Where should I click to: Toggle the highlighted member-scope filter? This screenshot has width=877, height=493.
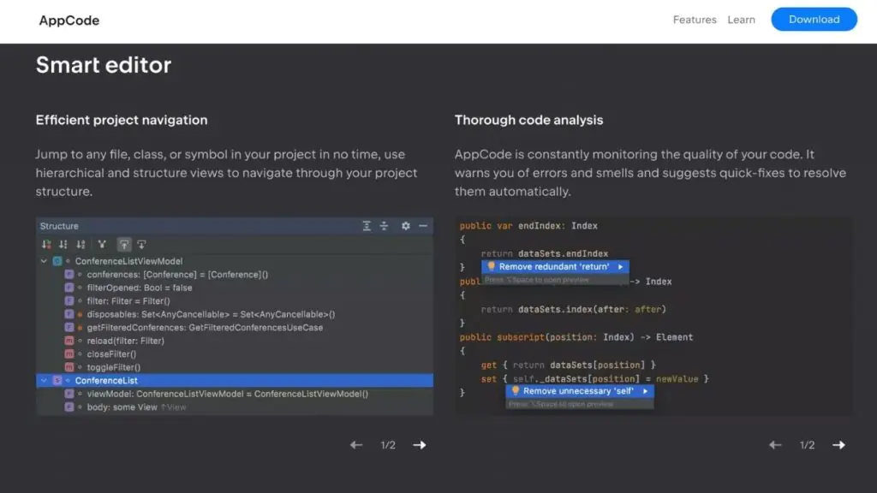(124, 244)
